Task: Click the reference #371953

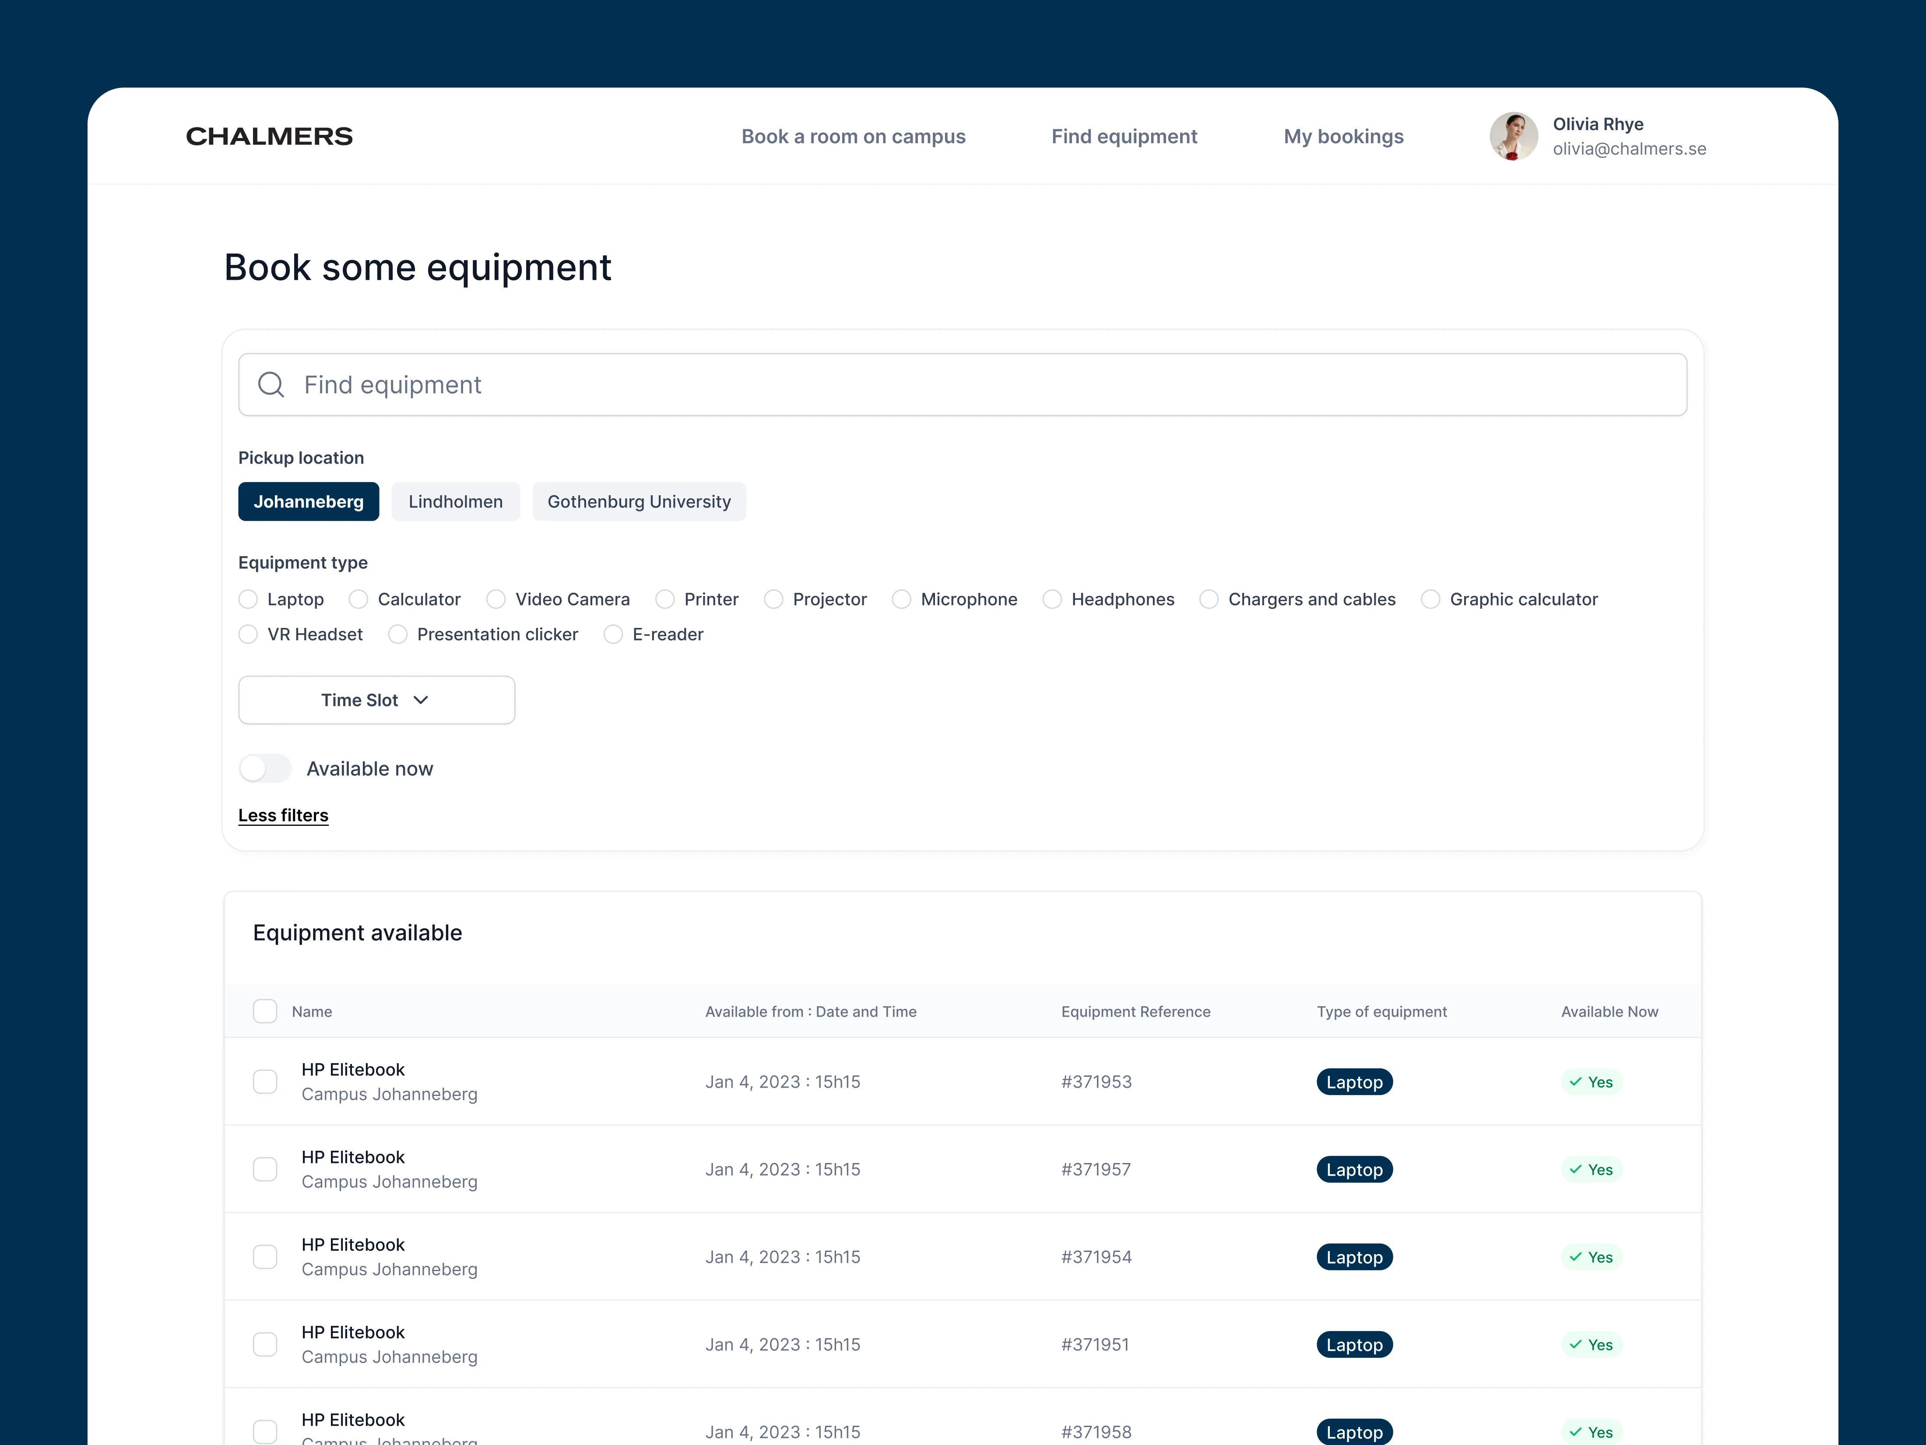Action: point(1096,1082)
